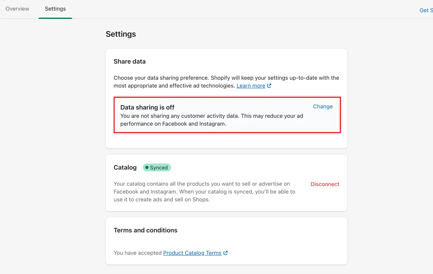Click 'You are not sharing' description text
The width and height of the screenshot is (433, 274).
click(x=211, y=120)
